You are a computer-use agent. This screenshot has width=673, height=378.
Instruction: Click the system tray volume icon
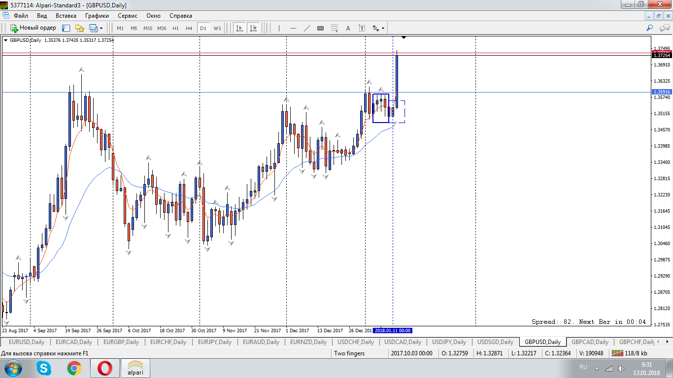(621, 368)
